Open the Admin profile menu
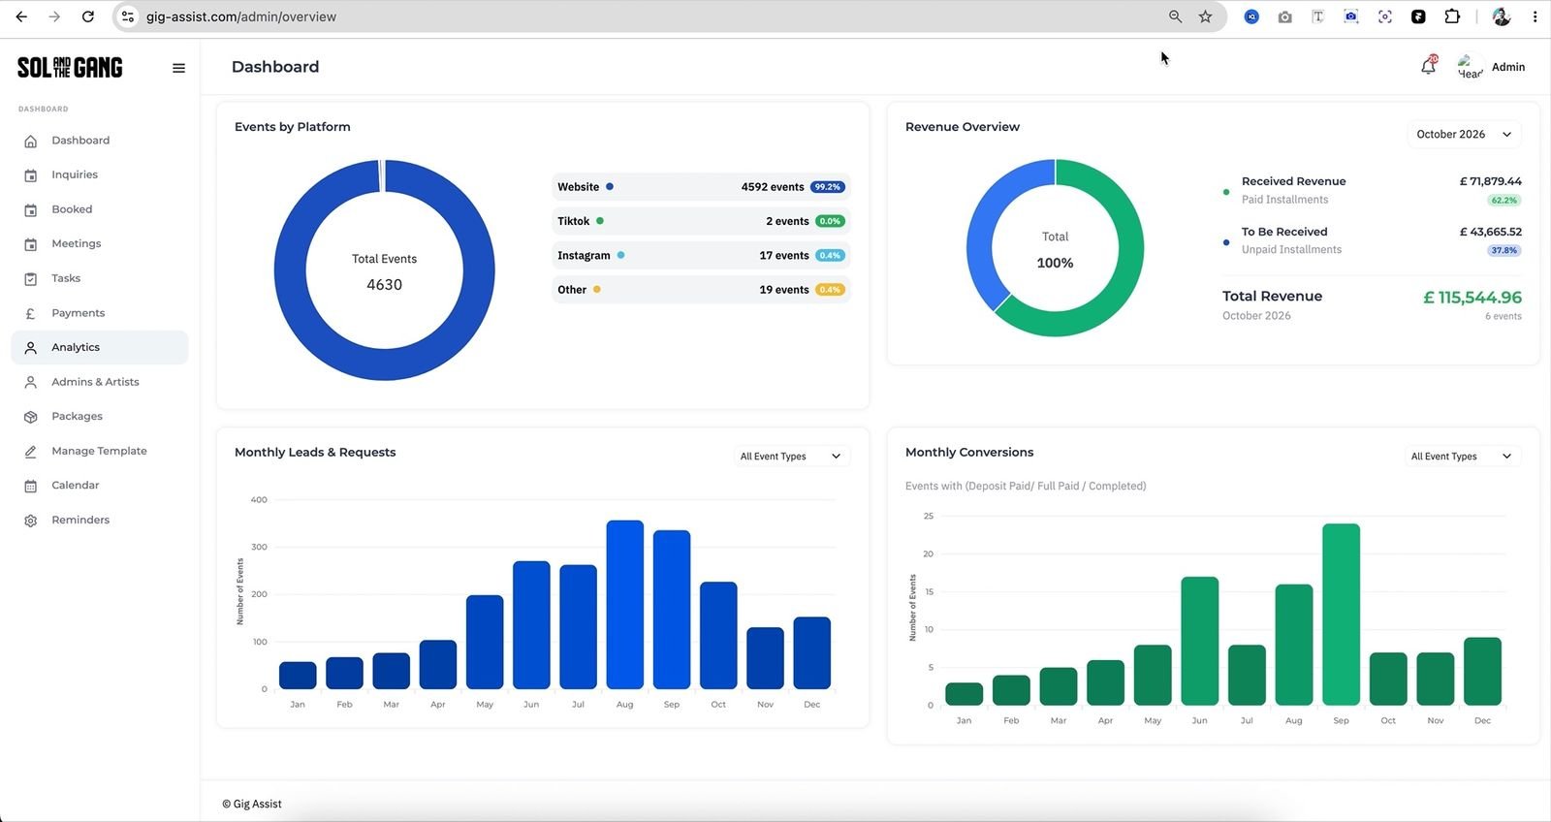1551x822 pixels. [x=1491, y=67]
